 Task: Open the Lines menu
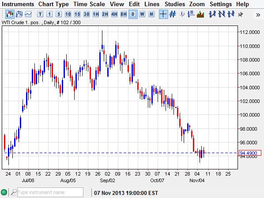click(x=152, y=4)
